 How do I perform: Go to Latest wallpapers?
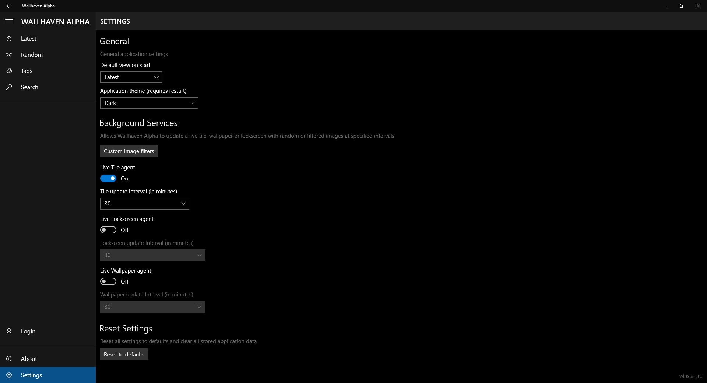pyautogui.click(x=48, y=39)
